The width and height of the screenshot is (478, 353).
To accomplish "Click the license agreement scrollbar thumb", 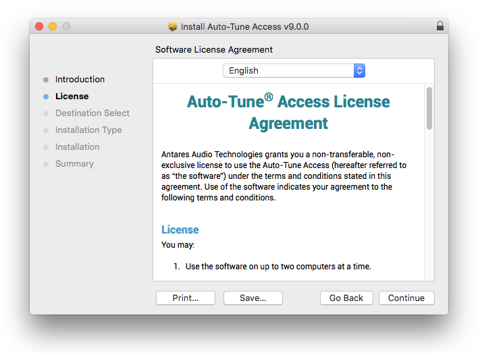I will coord(429,108).
